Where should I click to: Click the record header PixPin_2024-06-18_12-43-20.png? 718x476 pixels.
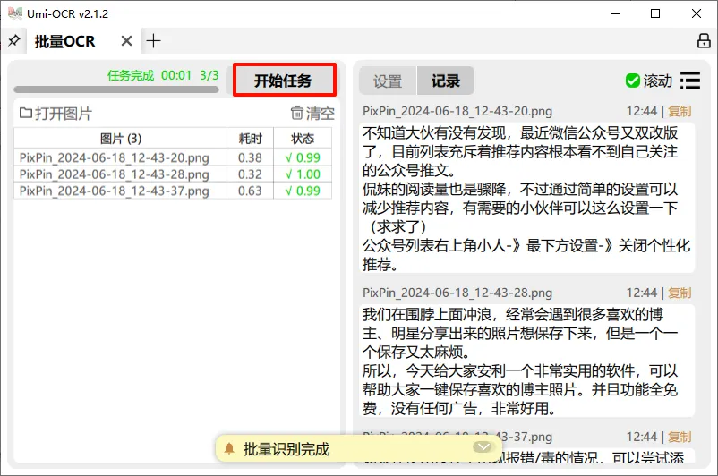tap(457, 111)
